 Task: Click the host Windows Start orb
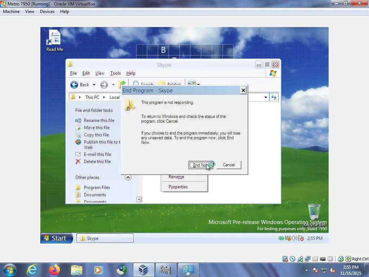point(10,270)
